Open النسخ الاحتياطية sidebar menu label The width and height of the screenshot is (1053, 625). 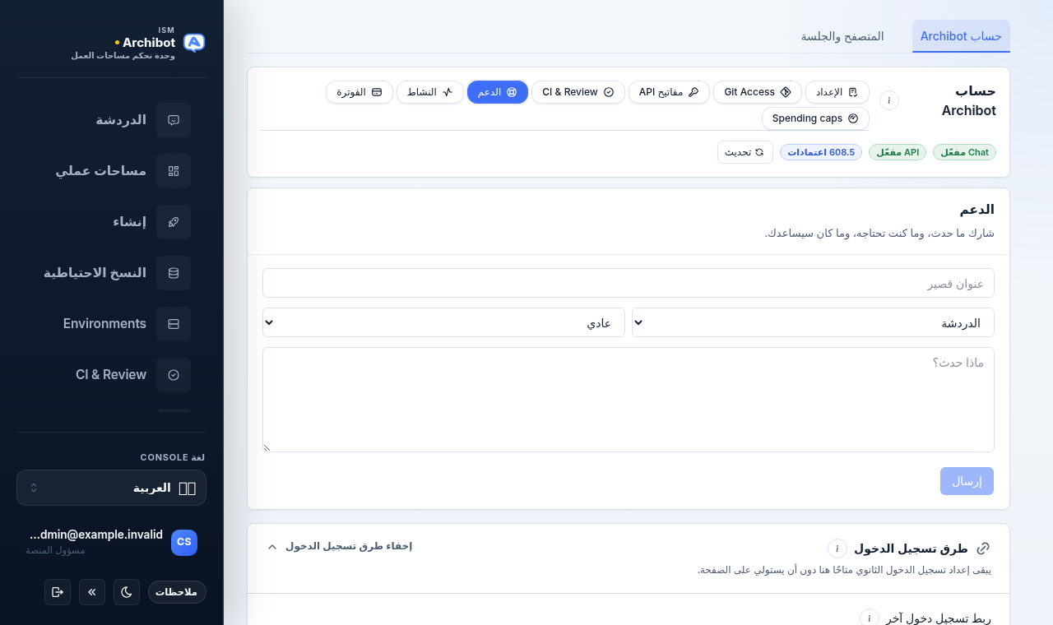point(95,273)
